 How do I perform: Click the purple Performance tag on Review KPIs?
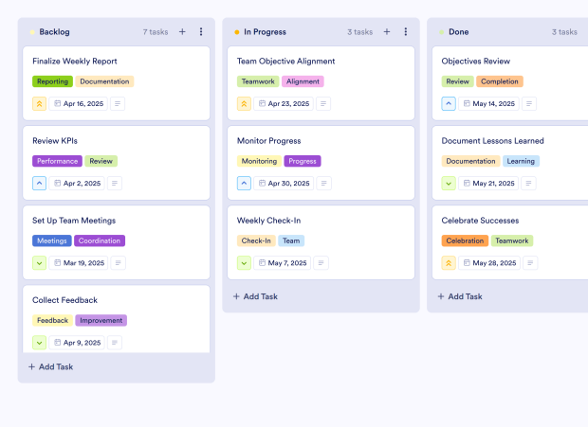pyautogui.click(x=57, y=161)
